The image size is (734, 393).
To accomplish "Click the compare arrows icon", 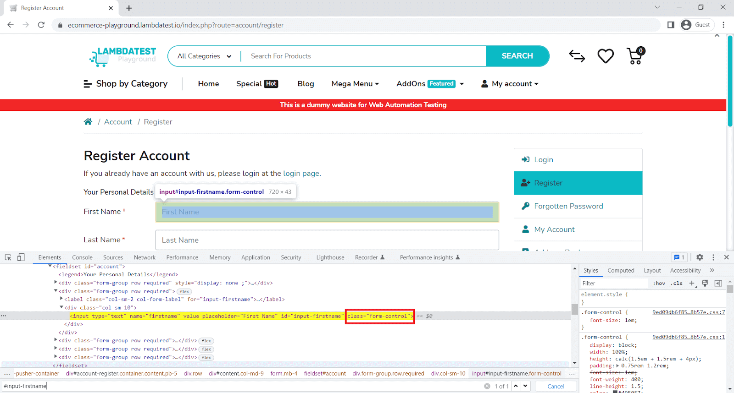I will [577, 56].
